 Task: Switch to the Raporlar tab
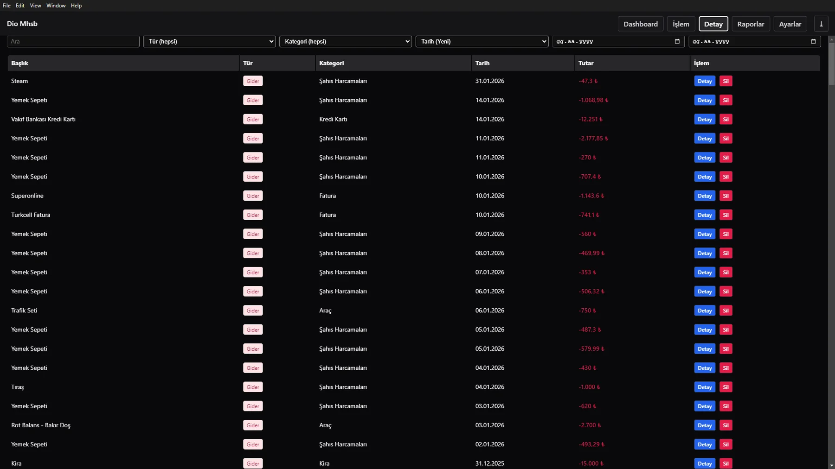point(751,24)
